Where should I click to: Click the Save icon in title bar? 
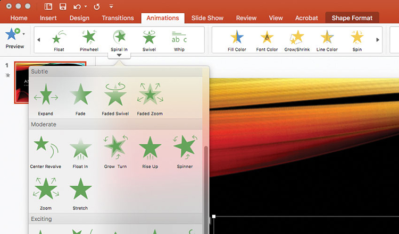[63, 6]
